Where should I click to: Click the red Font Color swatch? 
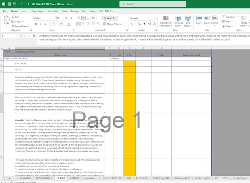click(x=69, y=24)
